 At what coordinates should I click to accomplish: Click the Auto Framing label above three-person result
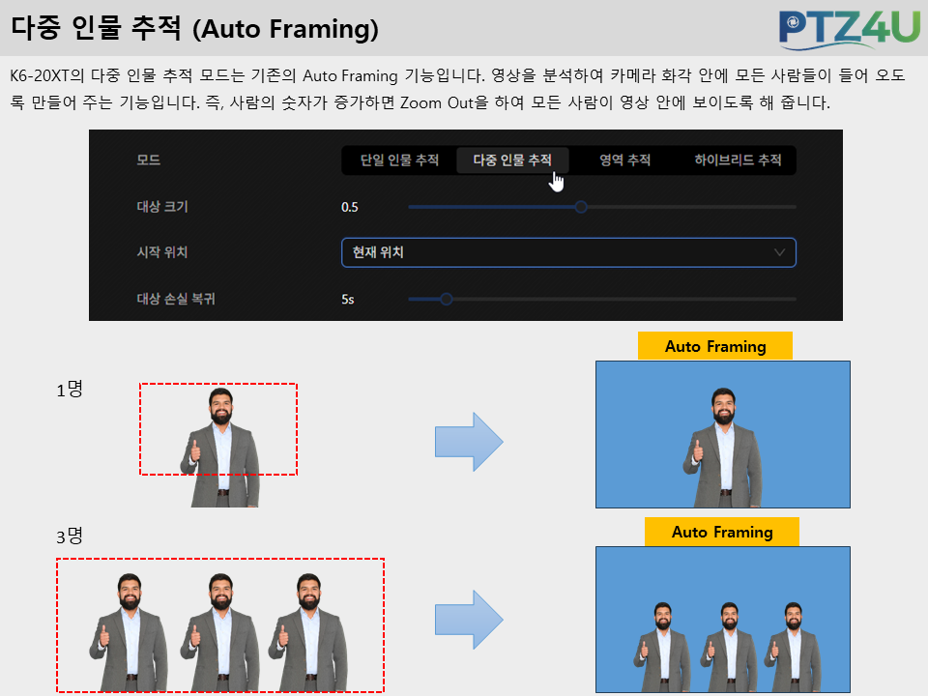click(x=722, y=532)
